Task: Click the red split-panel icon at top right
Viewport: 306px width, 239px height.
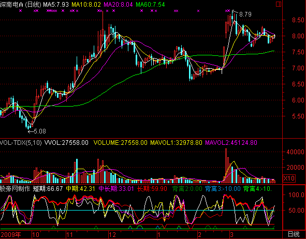Action: tap(279, 4)
